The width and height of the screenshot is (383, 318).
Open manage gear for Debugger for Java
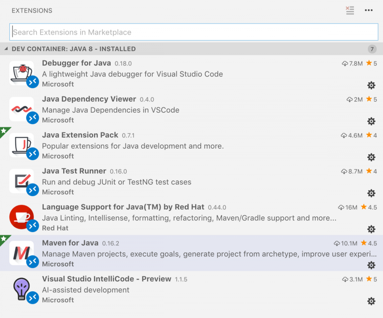pyautogui.click(x=371, y=85)
